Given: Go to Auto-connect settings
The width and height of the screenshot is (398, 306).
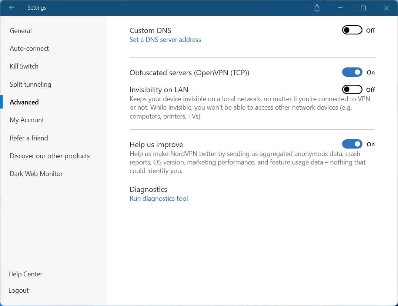Looking at the screenshot, I should (29, 49).
